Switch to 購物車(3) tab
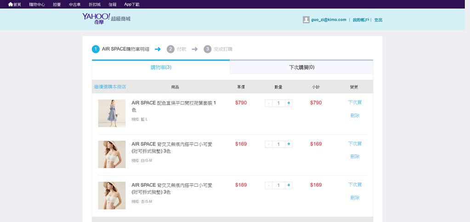This screenshot has width=470, height=222. (161, 67)
